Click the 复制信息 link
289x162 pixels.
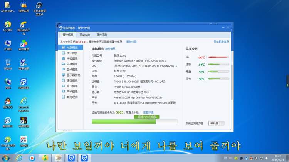click(x=110, y=49)
